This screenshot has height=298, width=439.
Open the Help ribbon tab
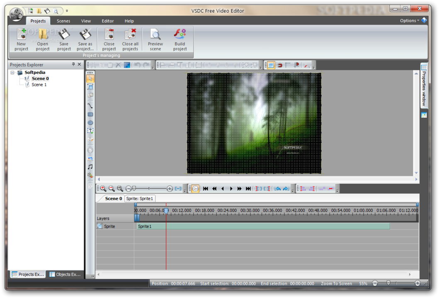(x=129, y=21)
